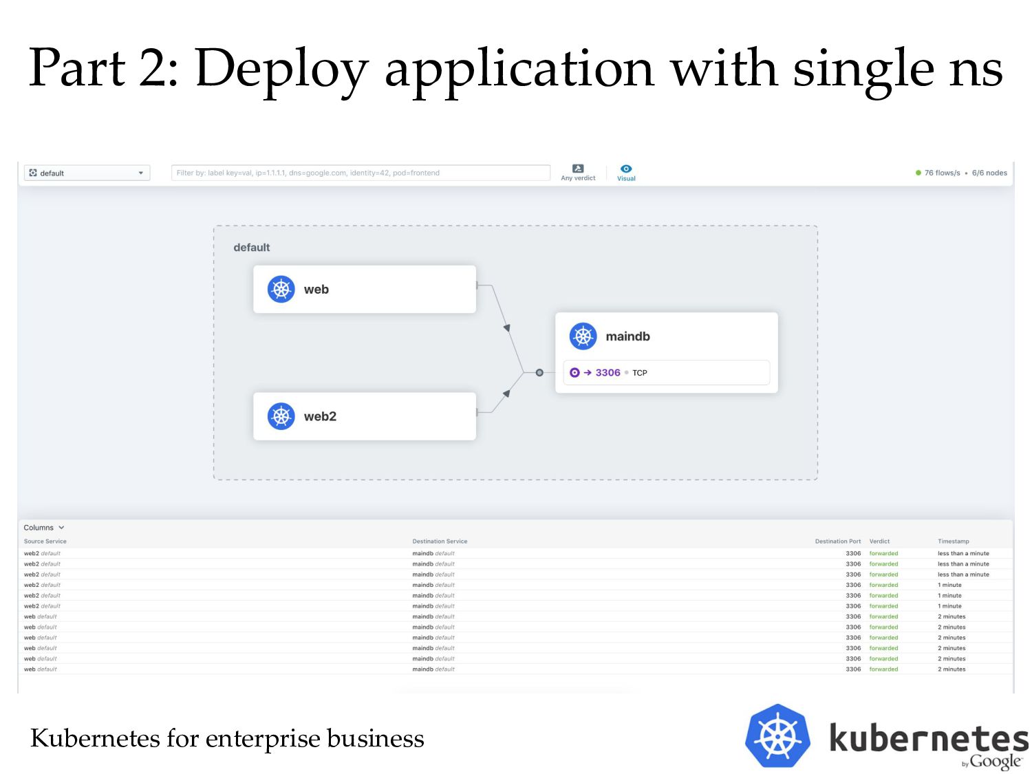
Task: Click the 76 flows/s indicator
Action: (942, 173)
